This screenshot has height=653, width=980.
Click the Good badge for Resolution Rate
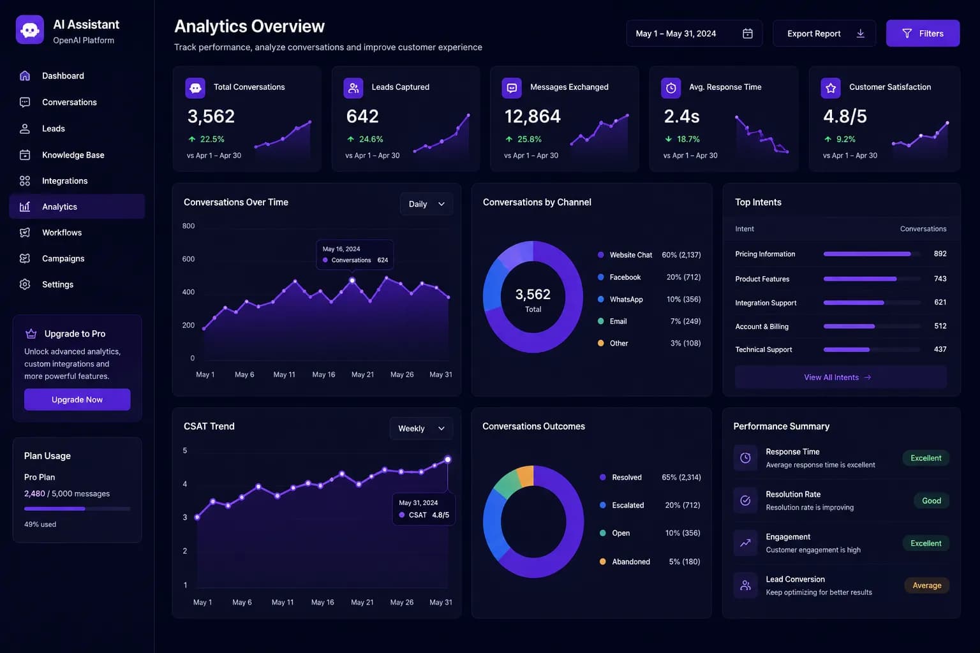click(932, 501)
